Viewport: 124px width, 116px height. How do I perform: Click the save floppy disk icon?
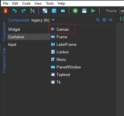(84, 11)
